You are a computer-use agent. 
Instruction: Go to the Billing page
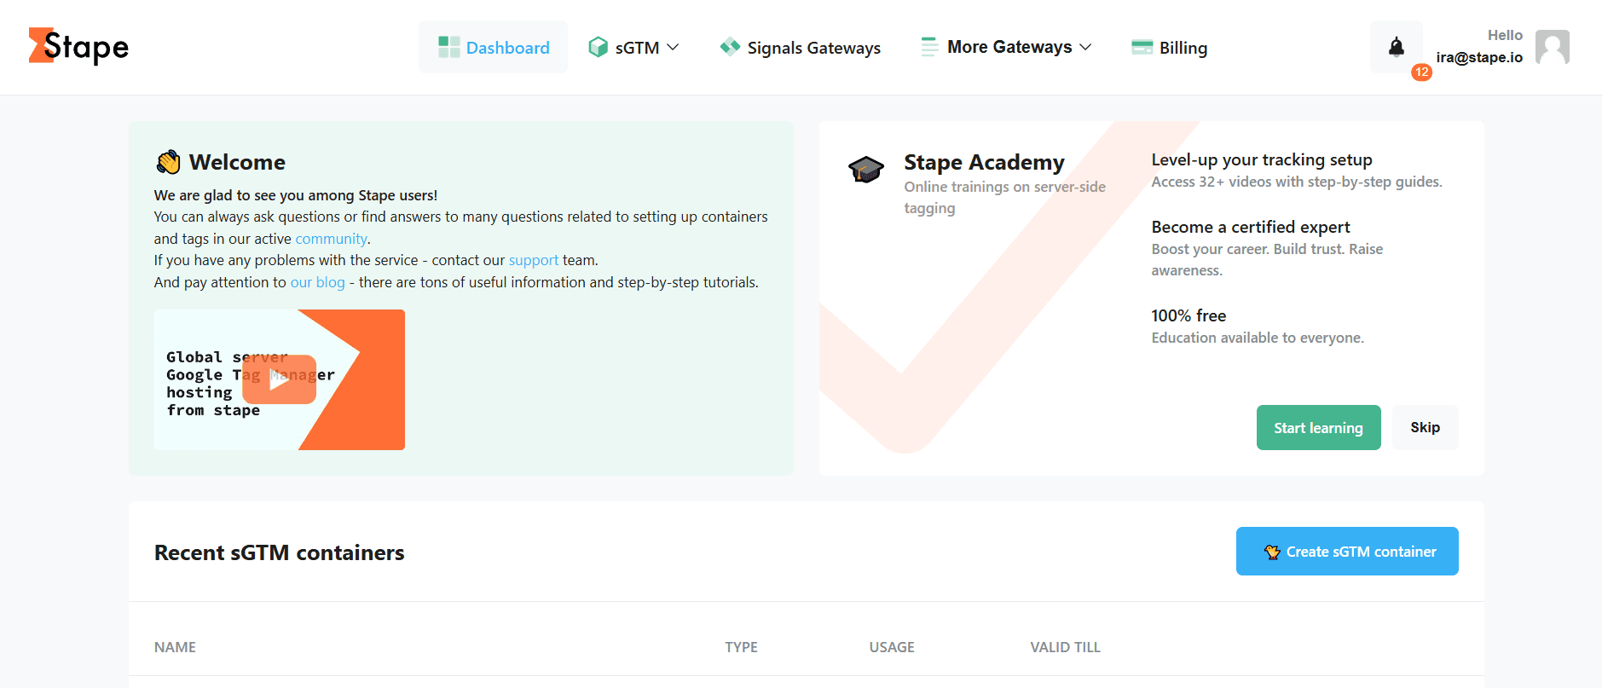[x=1169, y=47]
